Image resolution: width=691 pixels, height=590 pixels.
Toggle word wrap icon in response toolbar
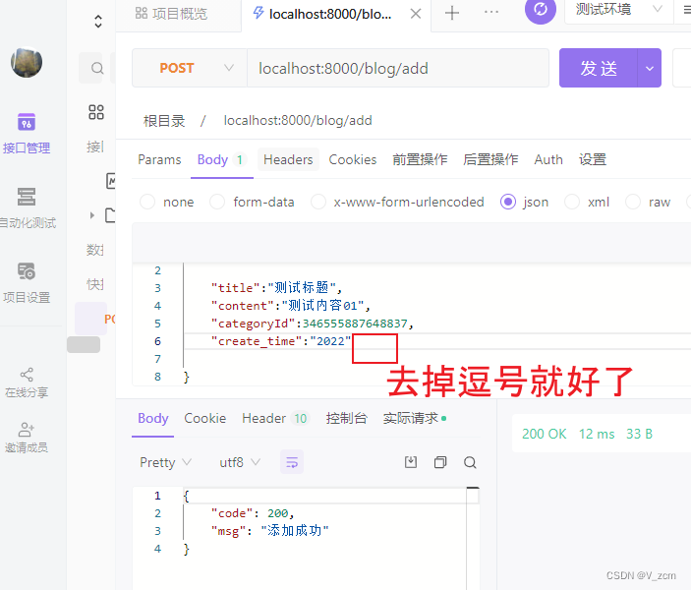tap(292, 462)
